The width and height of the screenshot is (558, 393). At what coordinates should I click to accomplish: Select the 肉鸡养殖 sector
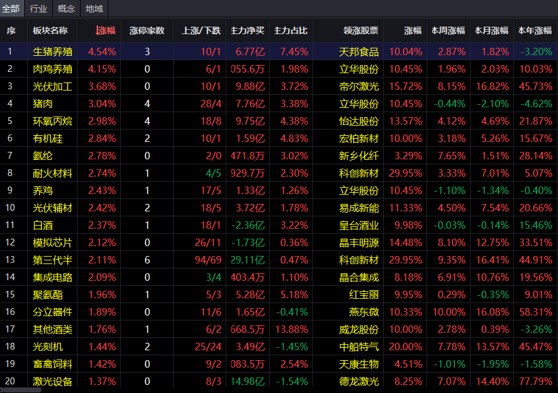[53, 69]
